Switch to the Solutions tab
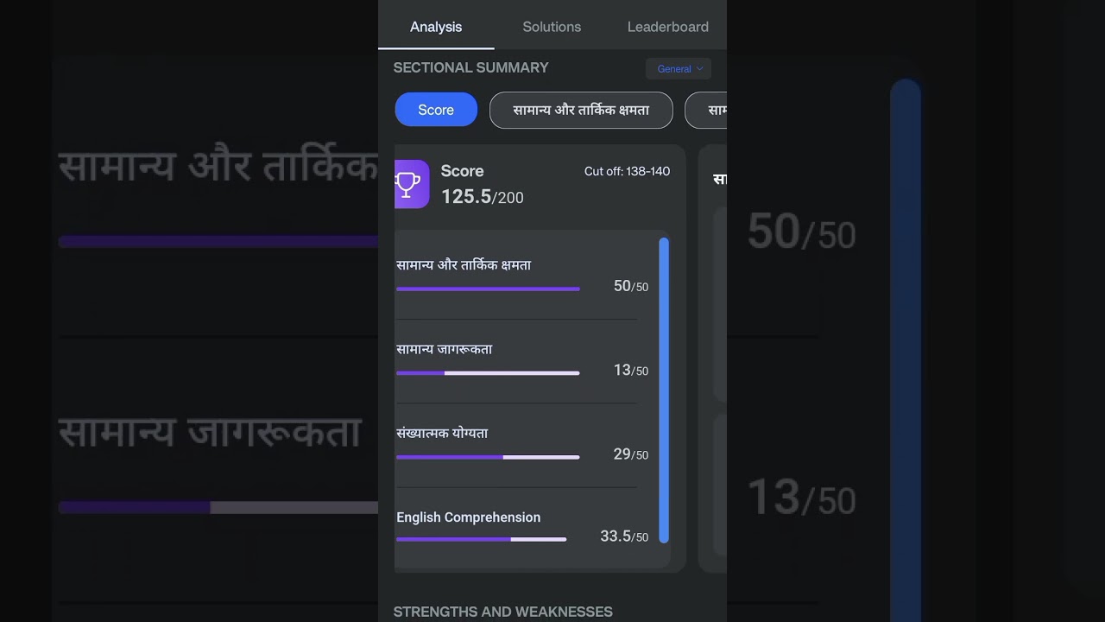Viewport: 1105px width, 622px height. click(x=552, y=27)
